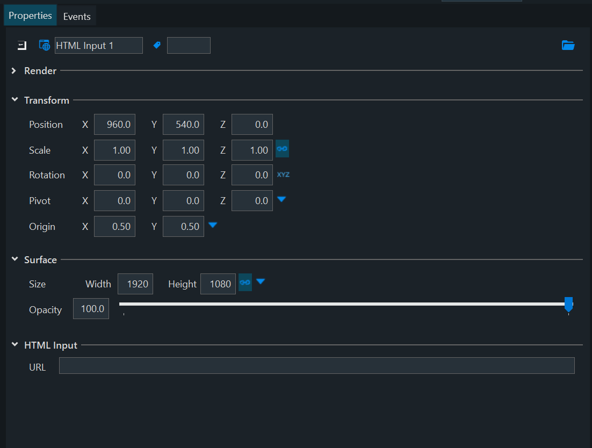
Task: Click the Opacity slider handle
Action: click(x=568, y=305)
